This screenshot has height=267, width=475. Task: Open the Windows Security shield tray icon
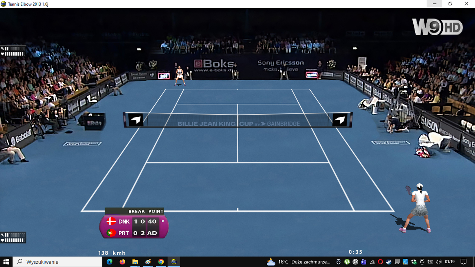coord(414,262)
